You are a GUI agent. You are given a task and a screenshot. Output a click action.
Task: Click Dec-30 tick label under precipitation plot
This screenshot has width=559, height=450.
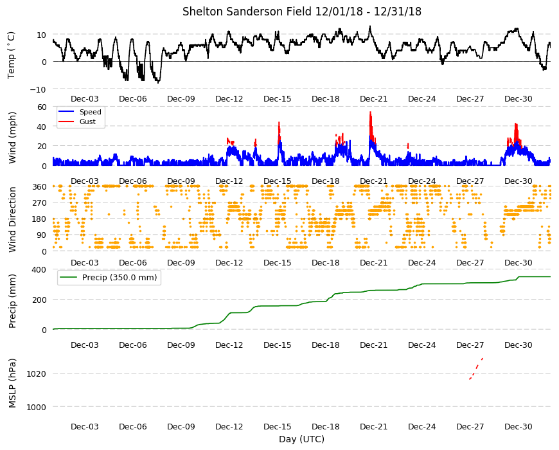point(518,345)
